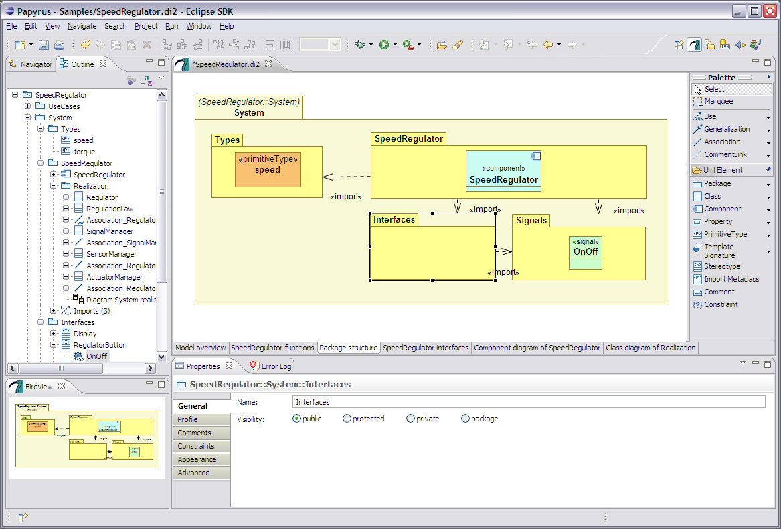Image resolution: width=781 pixels, height=529 pixels.
Task: Pin the Uml Element palette drawer open
Action: (768, 170)
